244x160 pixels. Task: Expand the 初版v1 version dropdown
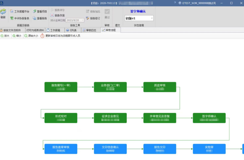click(152, 18)
